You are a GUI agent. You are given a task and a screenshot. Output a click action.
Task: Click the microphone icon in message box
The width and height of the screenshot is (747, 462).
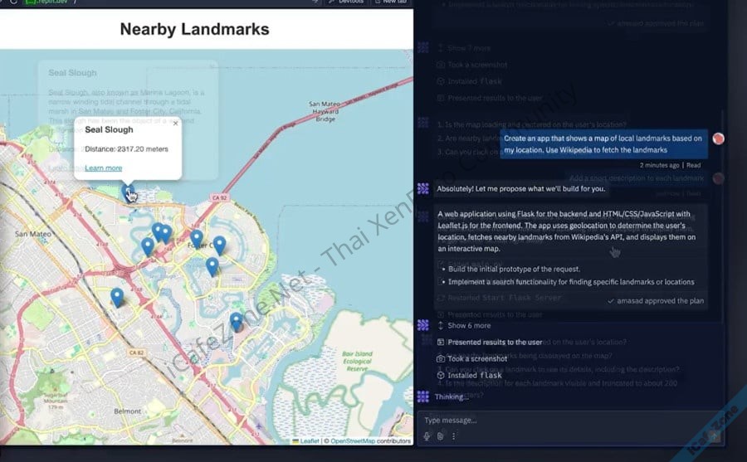(427, 435)
